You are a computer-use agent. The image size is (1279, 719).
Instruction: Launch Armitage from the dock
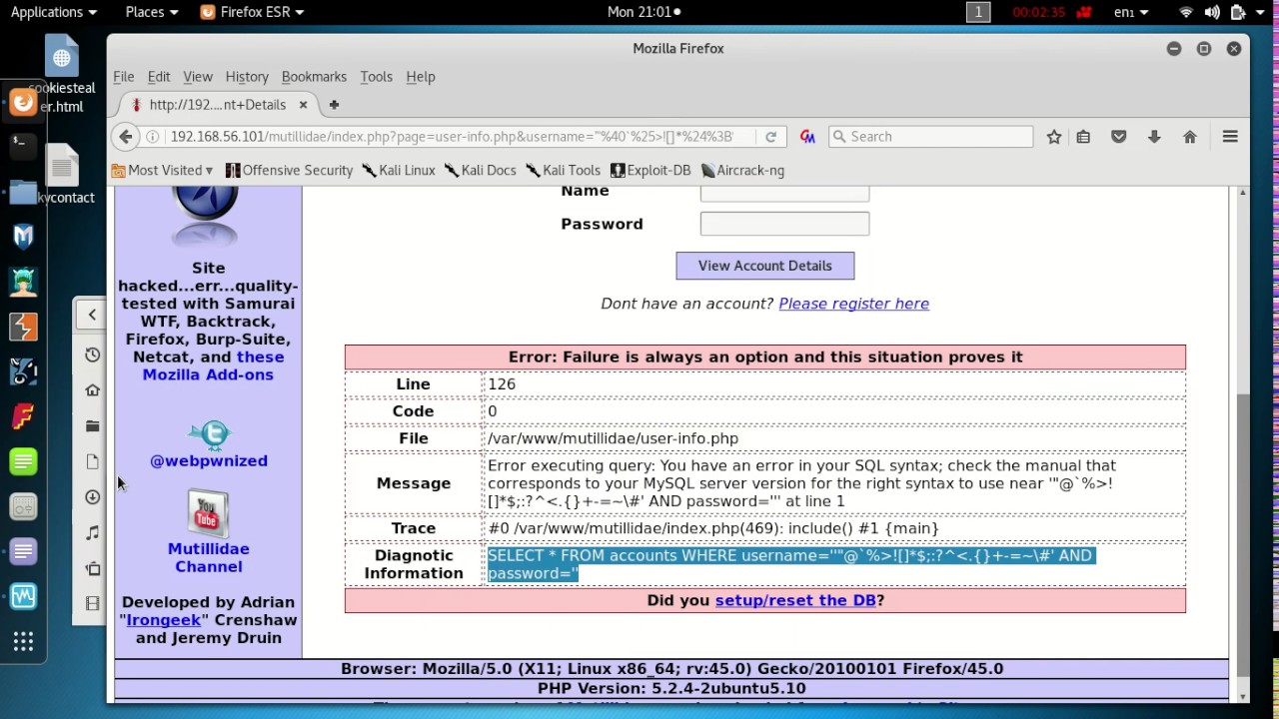23,282
